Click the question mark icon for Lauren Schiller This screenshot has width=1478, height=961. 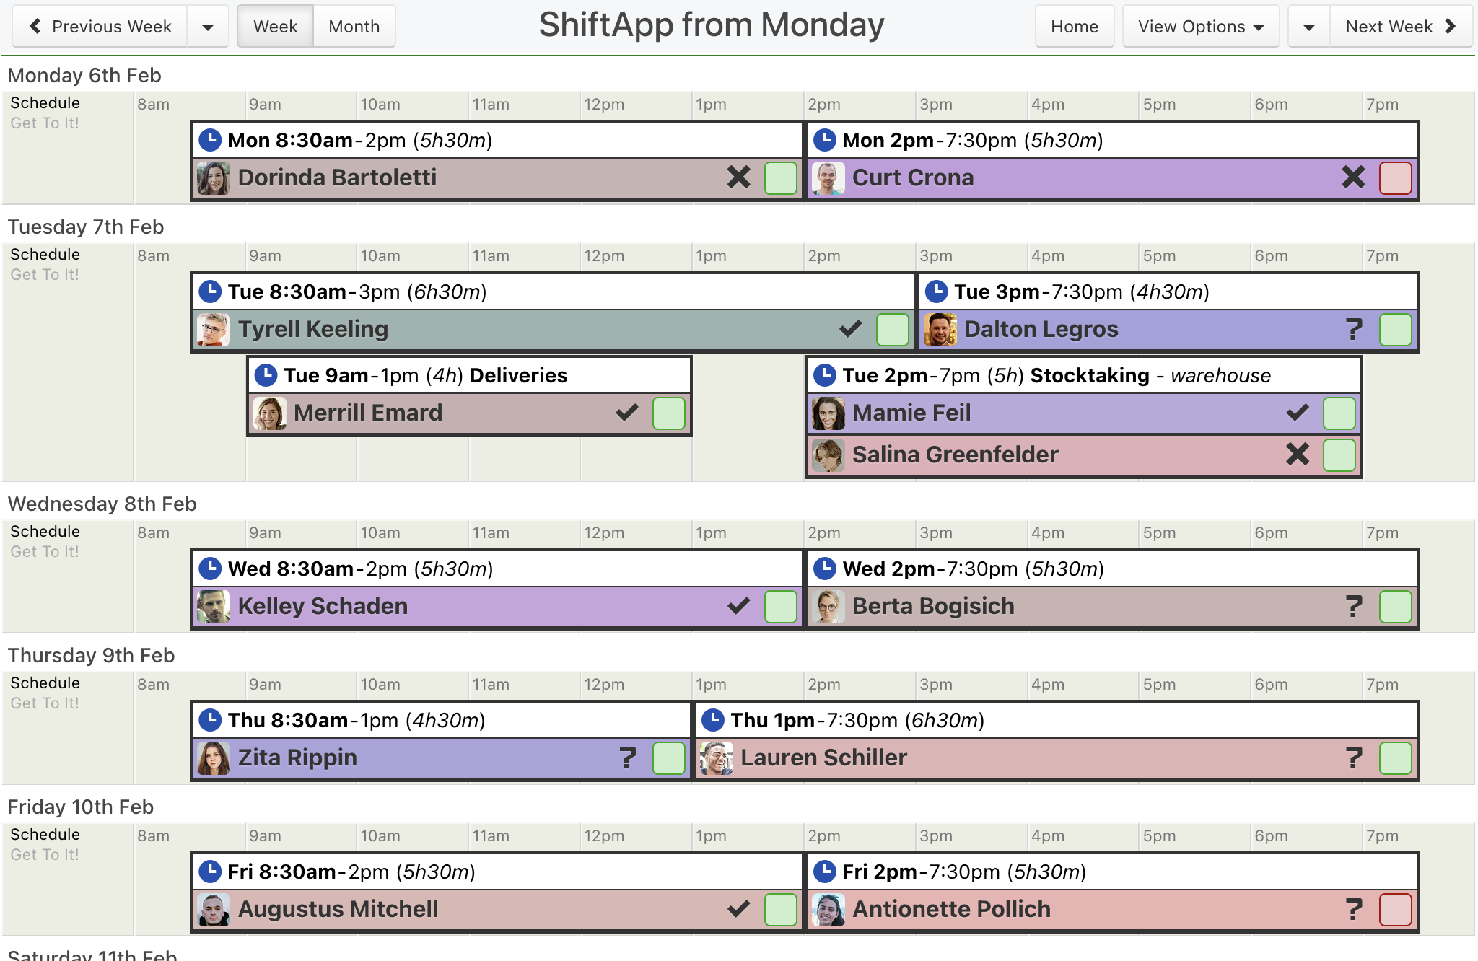coord(1354,758)
